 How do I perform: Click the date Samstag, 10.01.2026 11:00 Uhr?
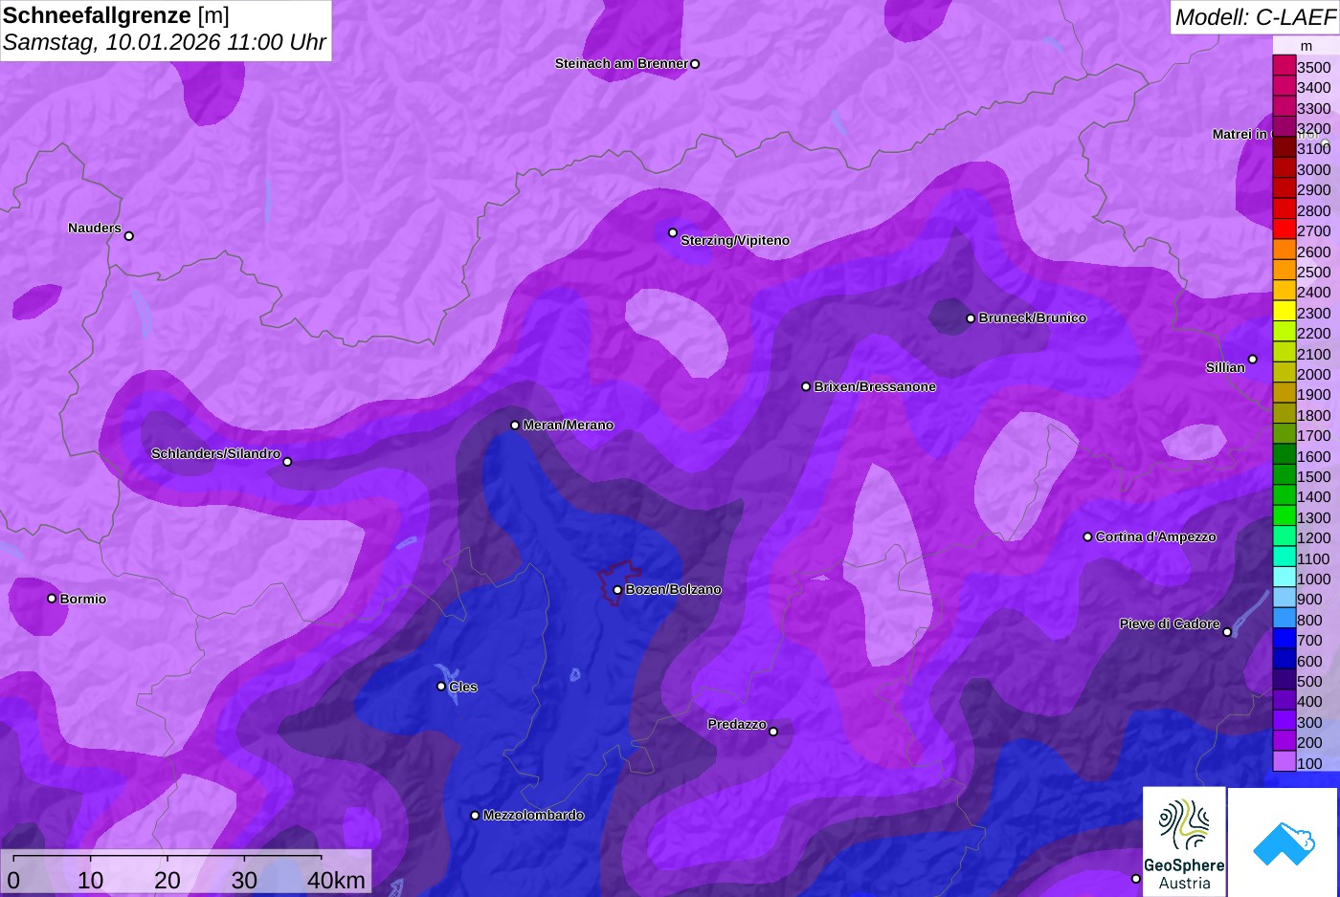[165, 43]
